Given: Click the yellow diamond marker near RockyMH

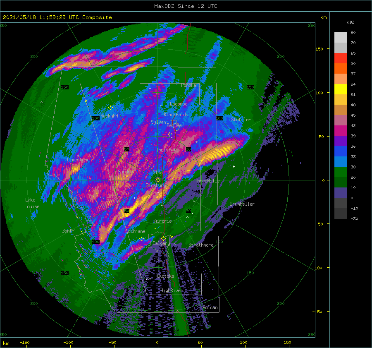Looking at the screenshot, I should coord(110,108).
